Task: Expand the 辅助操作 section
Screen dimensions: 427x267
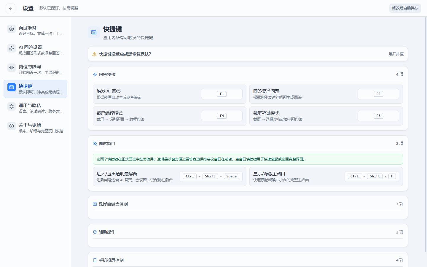Action: (x=248, y=232)
